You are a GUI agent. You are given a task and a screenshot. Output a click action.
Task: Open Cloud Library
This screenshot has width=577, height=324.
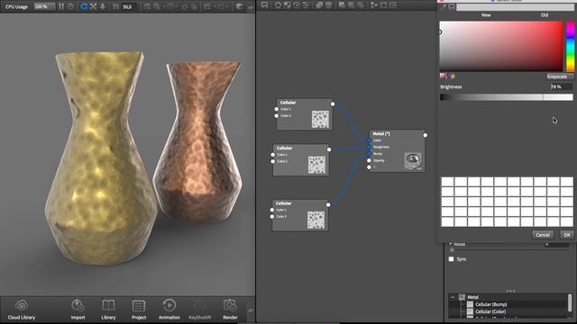(22, 310)
